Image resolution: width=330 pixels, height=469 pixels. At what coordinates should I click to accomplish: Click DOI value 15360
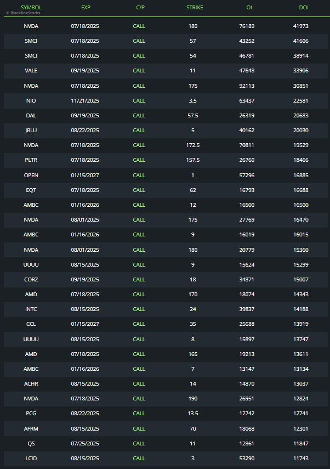(301, 250)
